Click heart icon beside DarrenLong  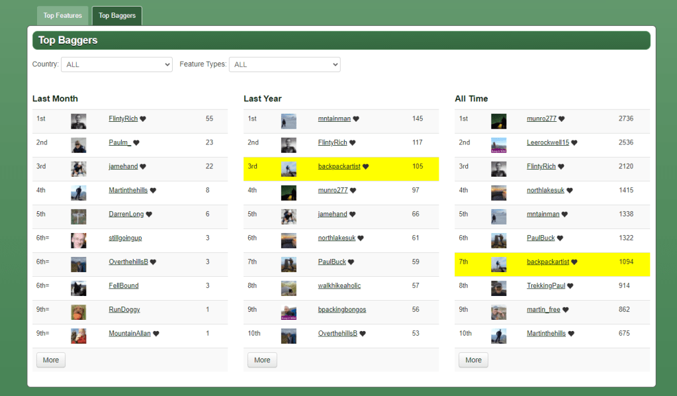(x=149, y=215)
